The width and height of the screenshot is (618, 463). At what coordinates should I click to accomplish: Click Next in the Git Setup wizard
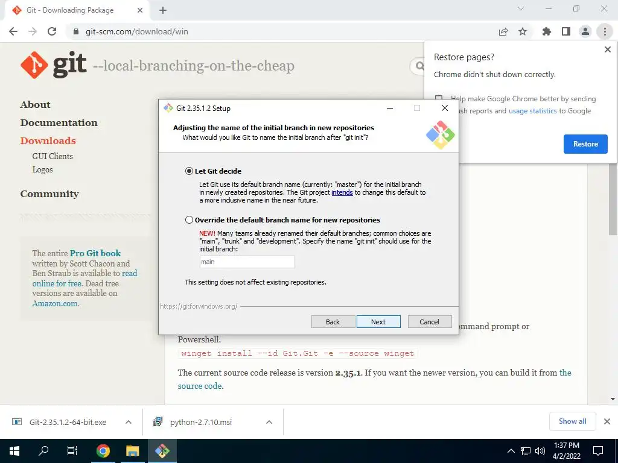coord(378,322)
